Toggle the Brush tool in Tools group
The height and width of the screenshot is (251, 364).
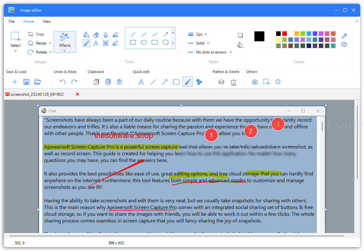click(87, 43)
